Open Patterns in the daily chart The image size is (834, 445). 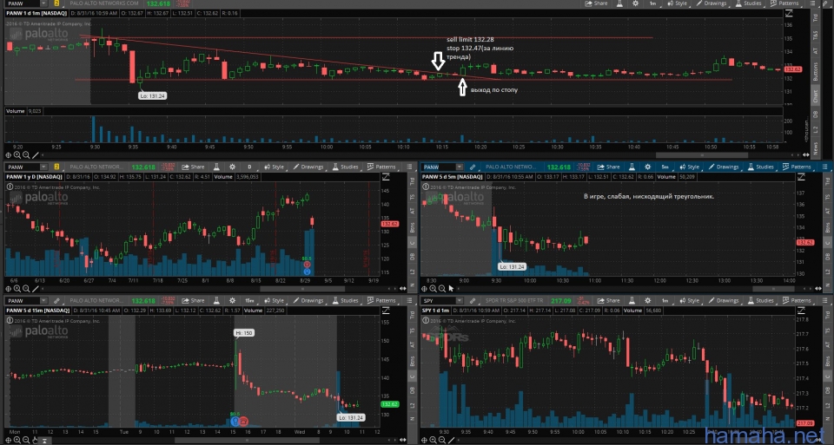tap(381, 167)
